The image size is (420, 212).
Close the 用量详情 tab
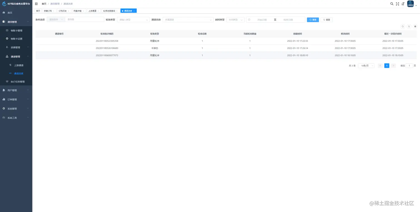[x=83, y=11]
